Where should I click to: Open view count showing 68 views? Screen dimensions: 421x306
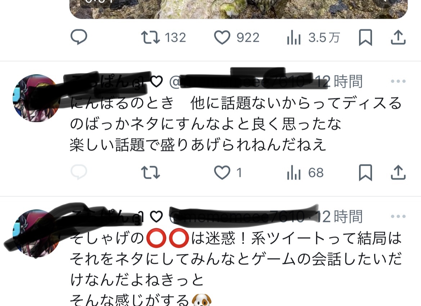click(305, 173)
